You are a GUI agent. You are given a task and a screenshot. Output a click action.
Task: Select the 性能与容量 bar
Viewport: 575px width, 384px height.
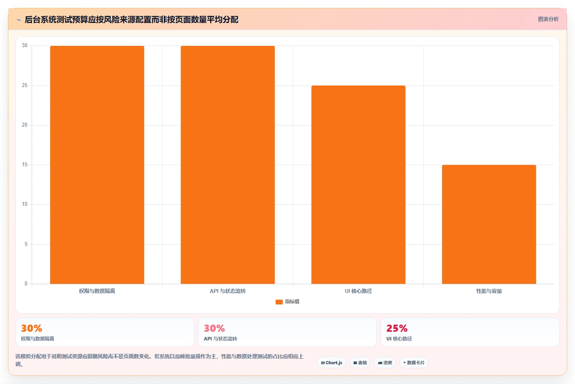coord(489,224)
